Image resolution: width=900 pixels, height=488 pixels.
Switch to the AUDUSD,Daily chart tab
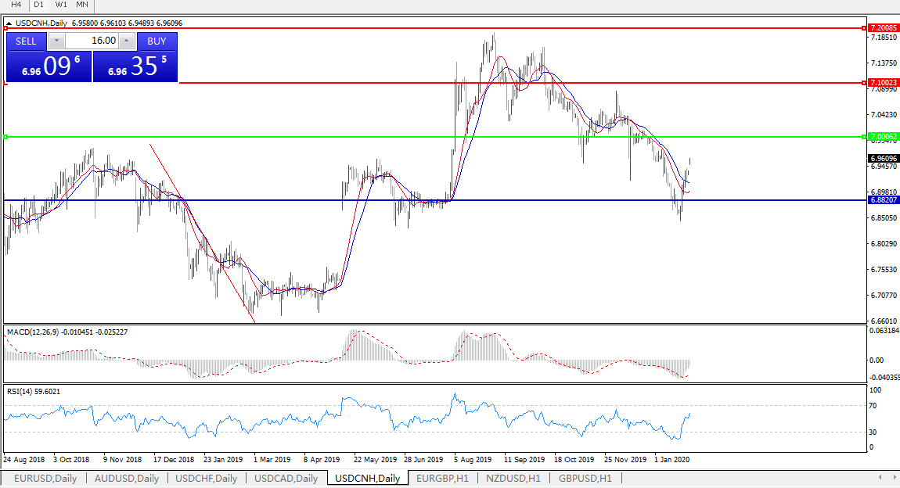click(x=127, y=478)
